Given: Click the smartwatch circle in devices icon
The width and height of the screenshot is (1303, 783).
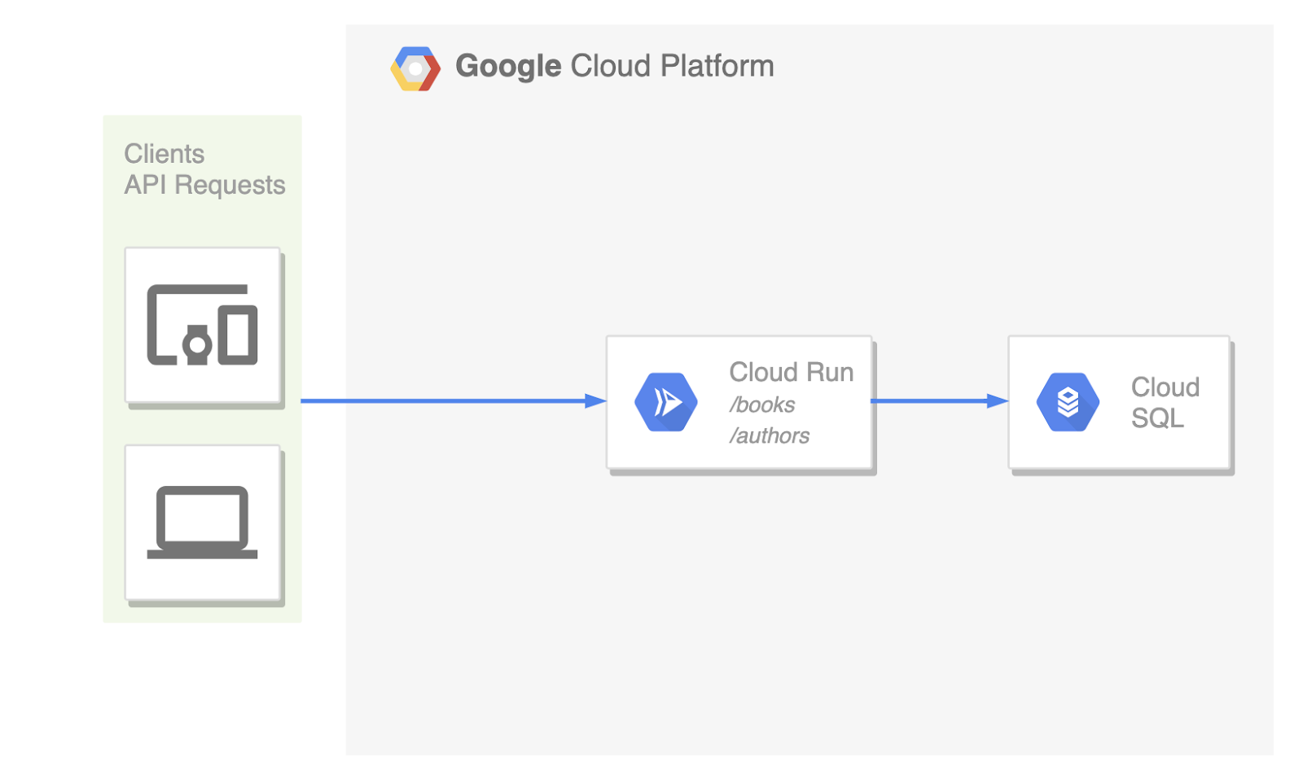Looking at the screenshot, I should click(x=195, y=346).
